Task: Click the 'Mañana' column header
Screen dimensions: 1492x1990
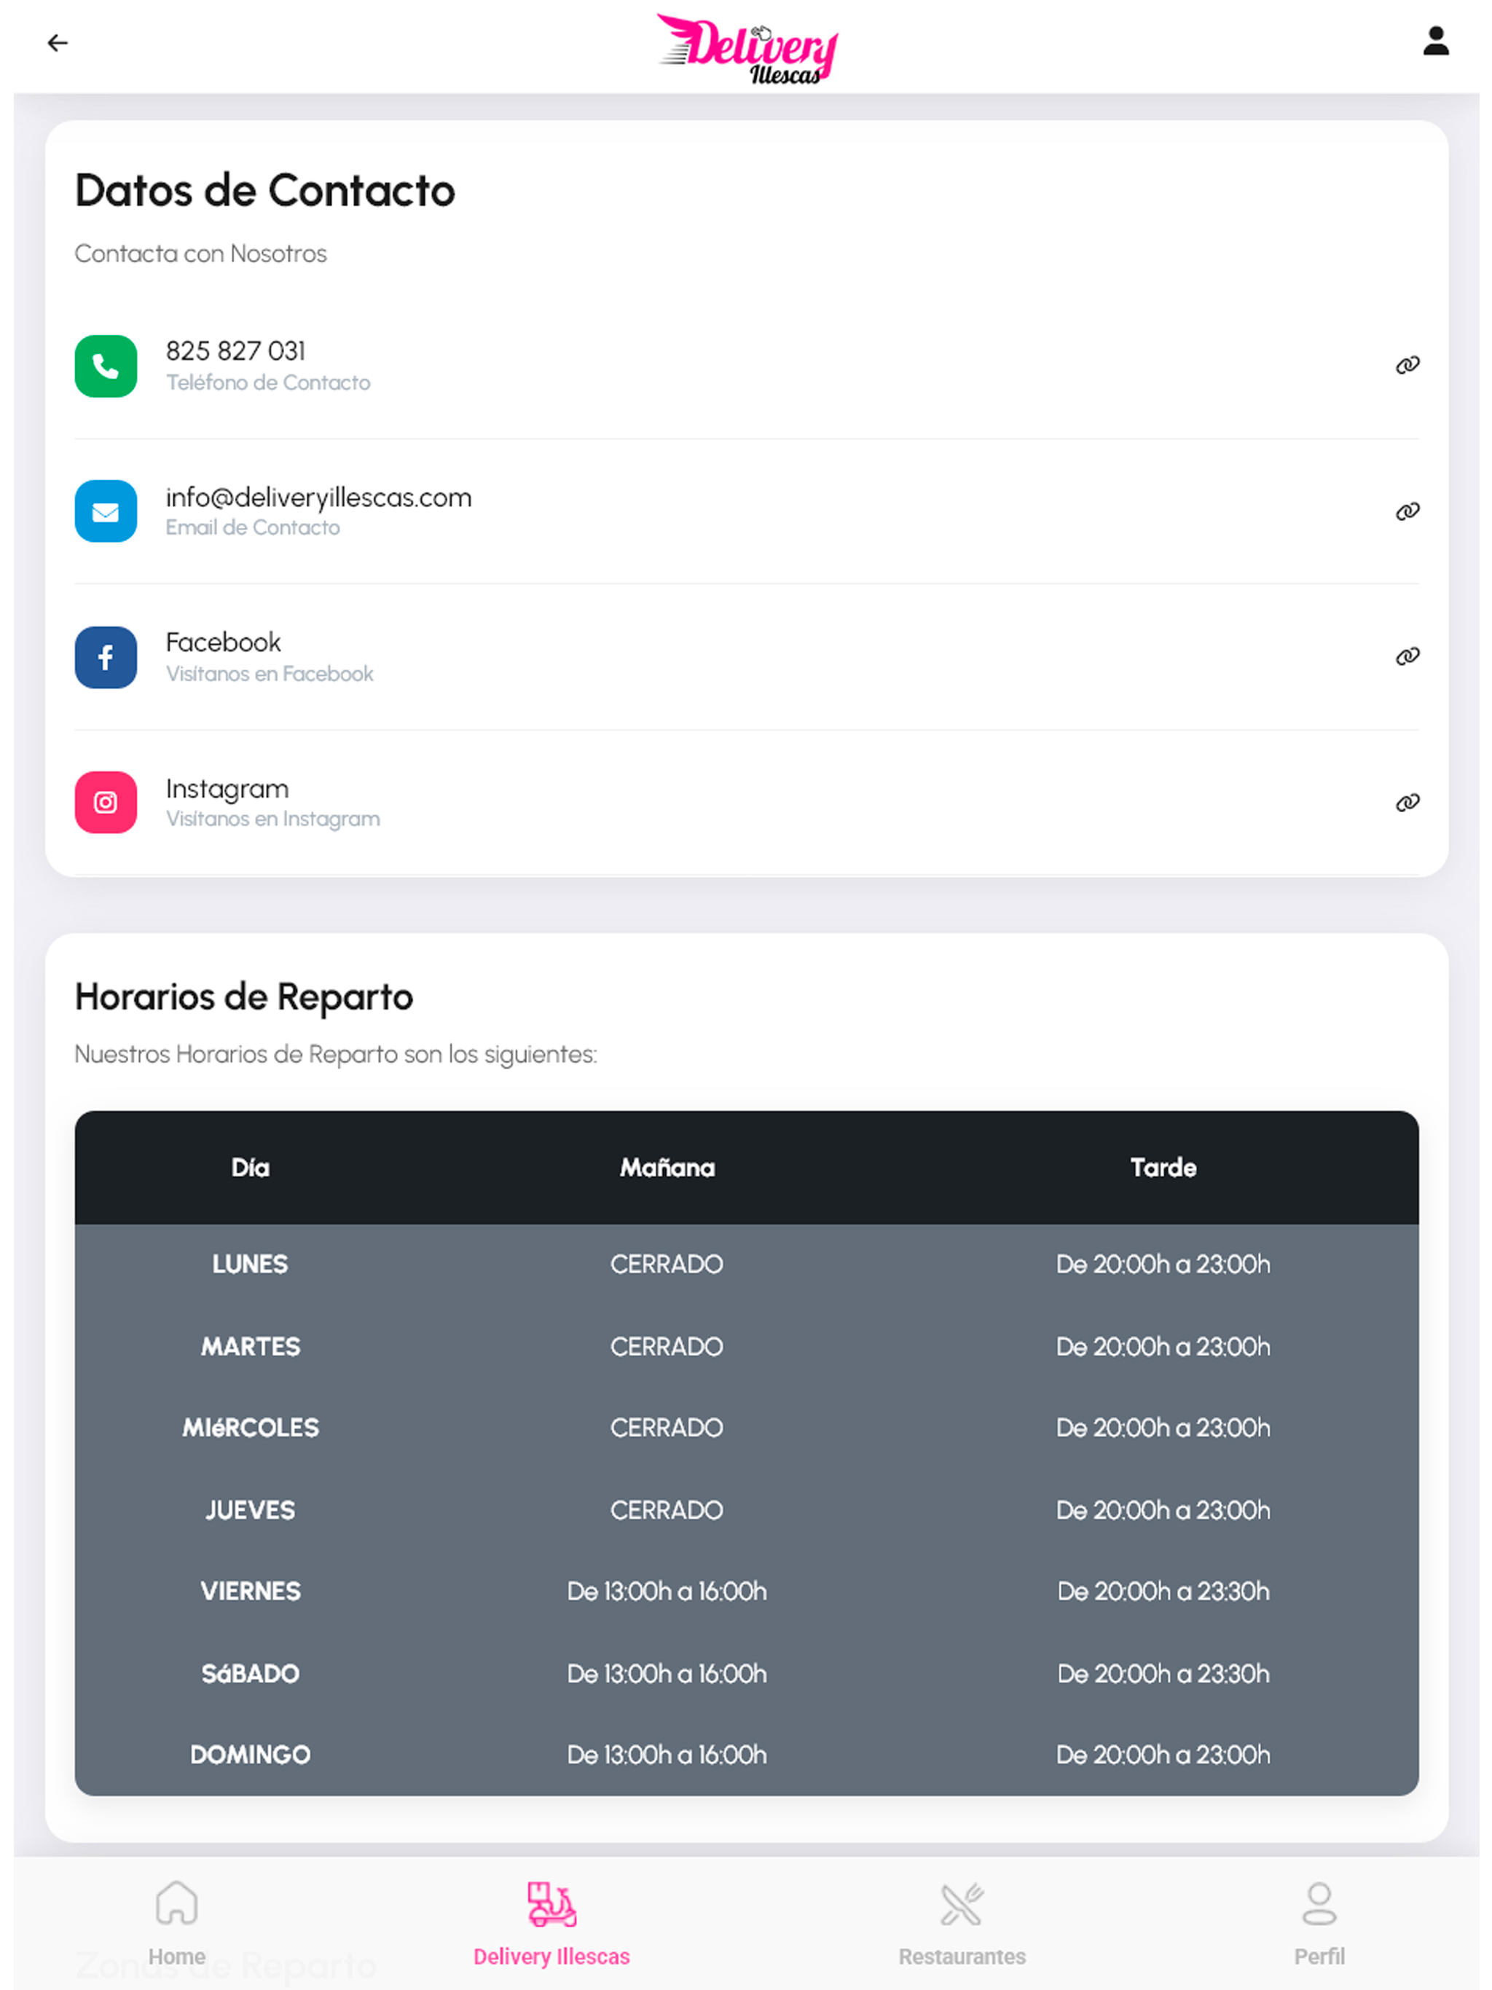Action: point(667,1168)
